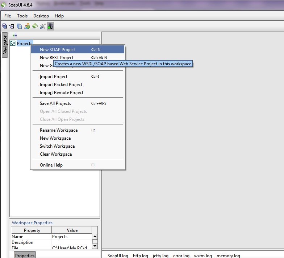Toggle the navigator list view icon

(x=15, y=36)
